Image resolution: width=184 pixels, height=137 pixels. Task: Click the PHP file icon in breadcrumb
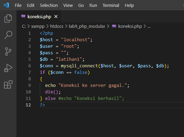tap(114, 26)
